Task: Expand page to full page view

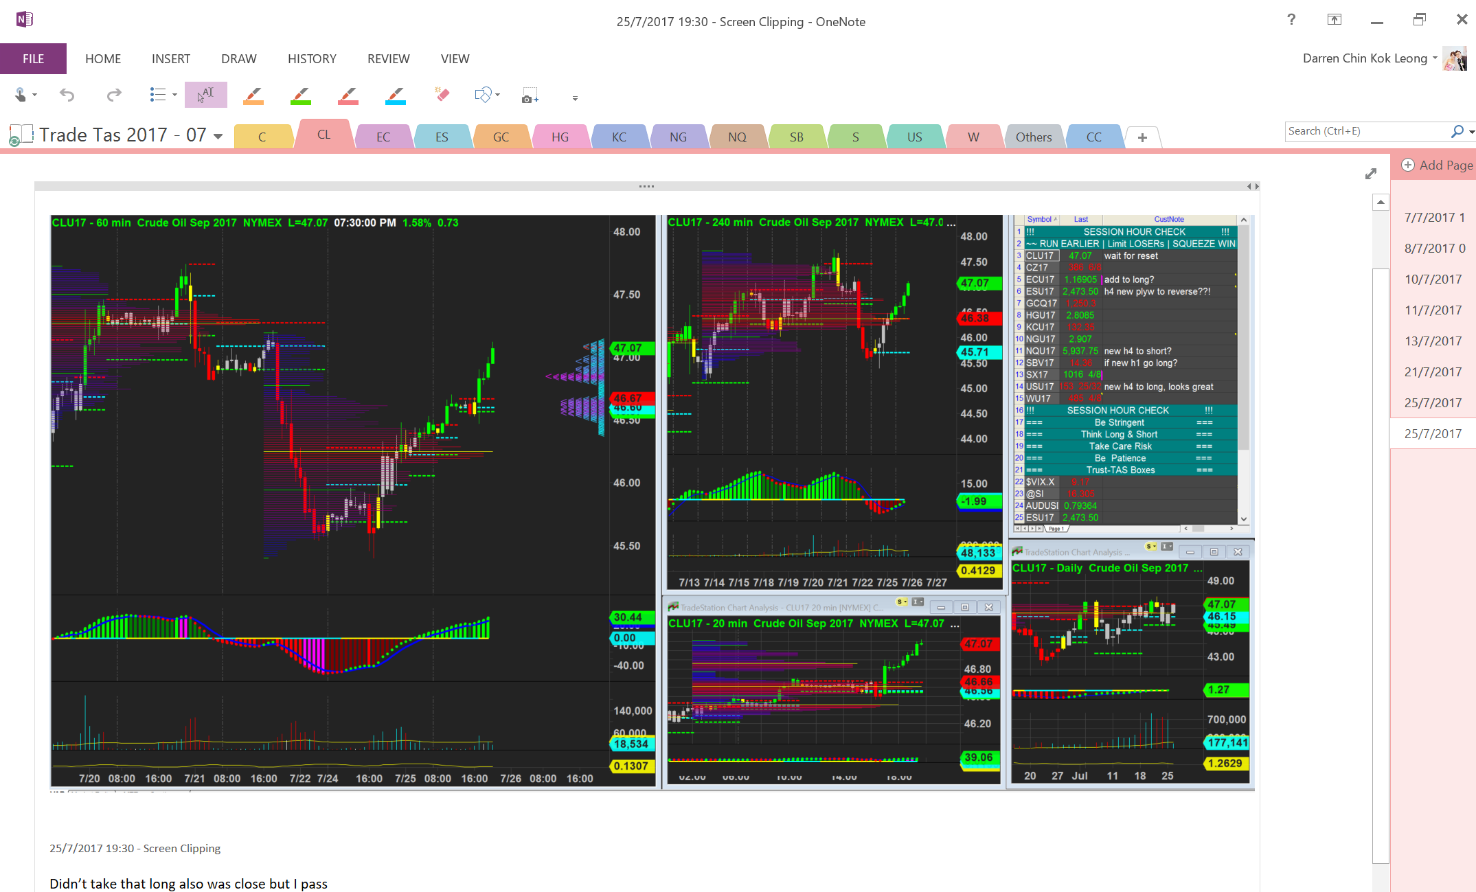Action: point(1371,174)
